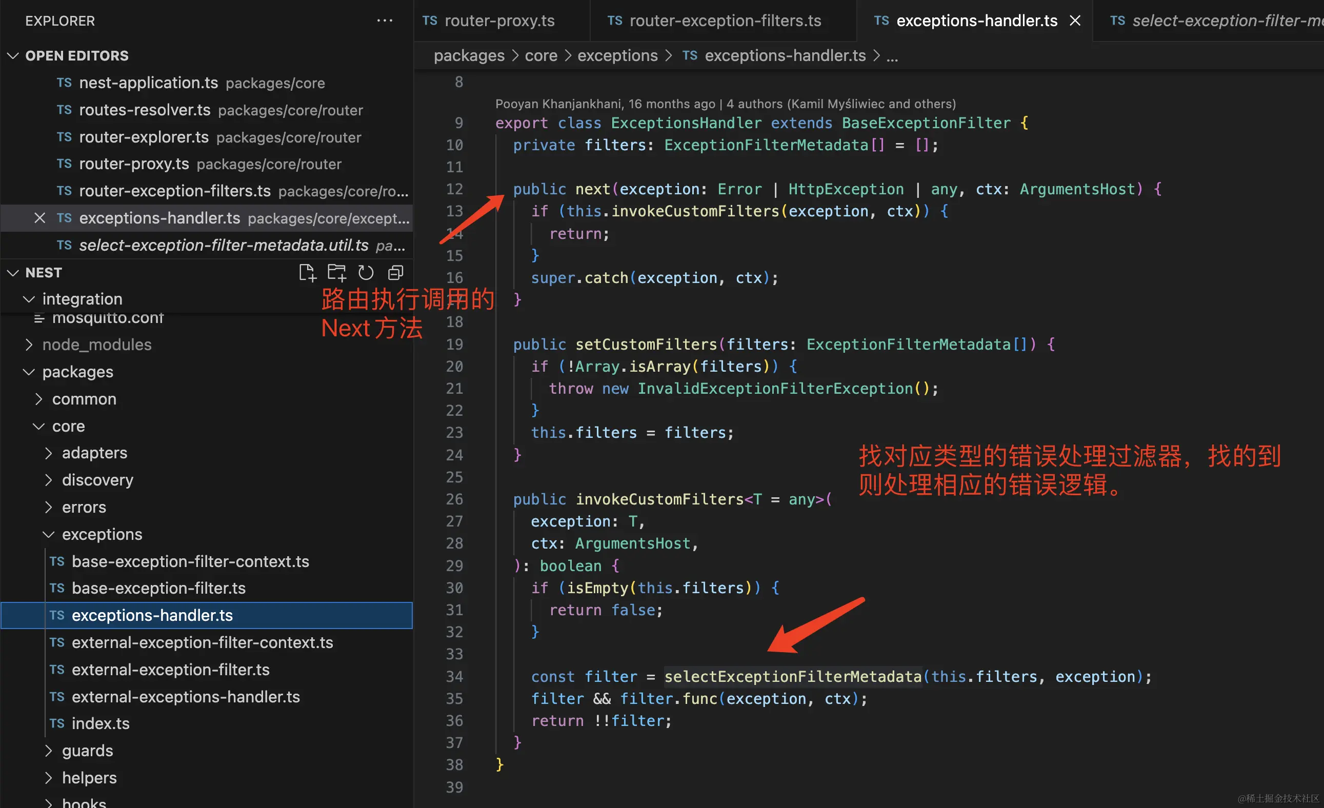
Task: Collapse the NEST workspace section
Action: coord(13,272)
